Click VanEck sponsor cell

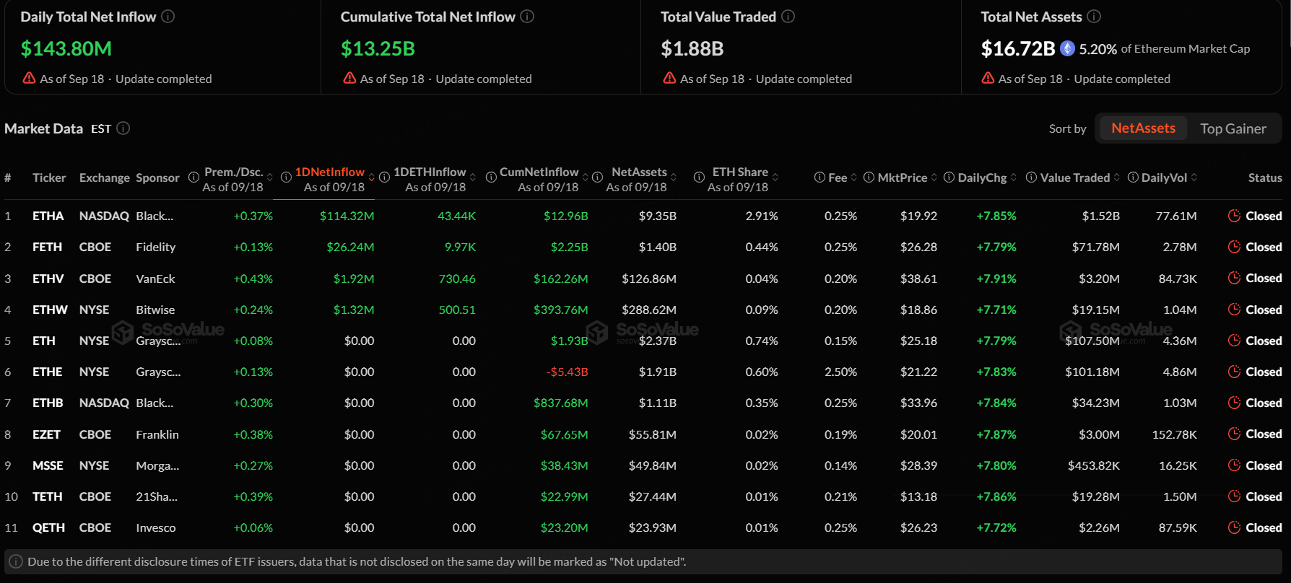(155, 279)
